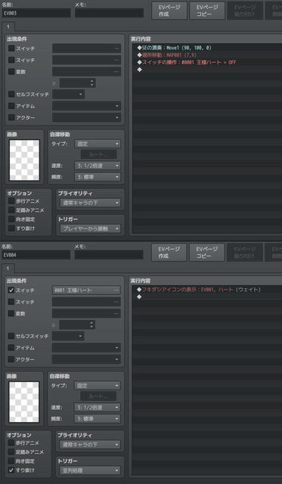Toggle 向き固定 option in EV004

coord(11,461)
